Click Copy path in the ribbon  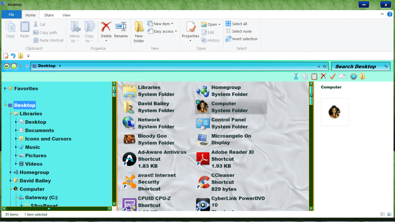coord(45,33)
